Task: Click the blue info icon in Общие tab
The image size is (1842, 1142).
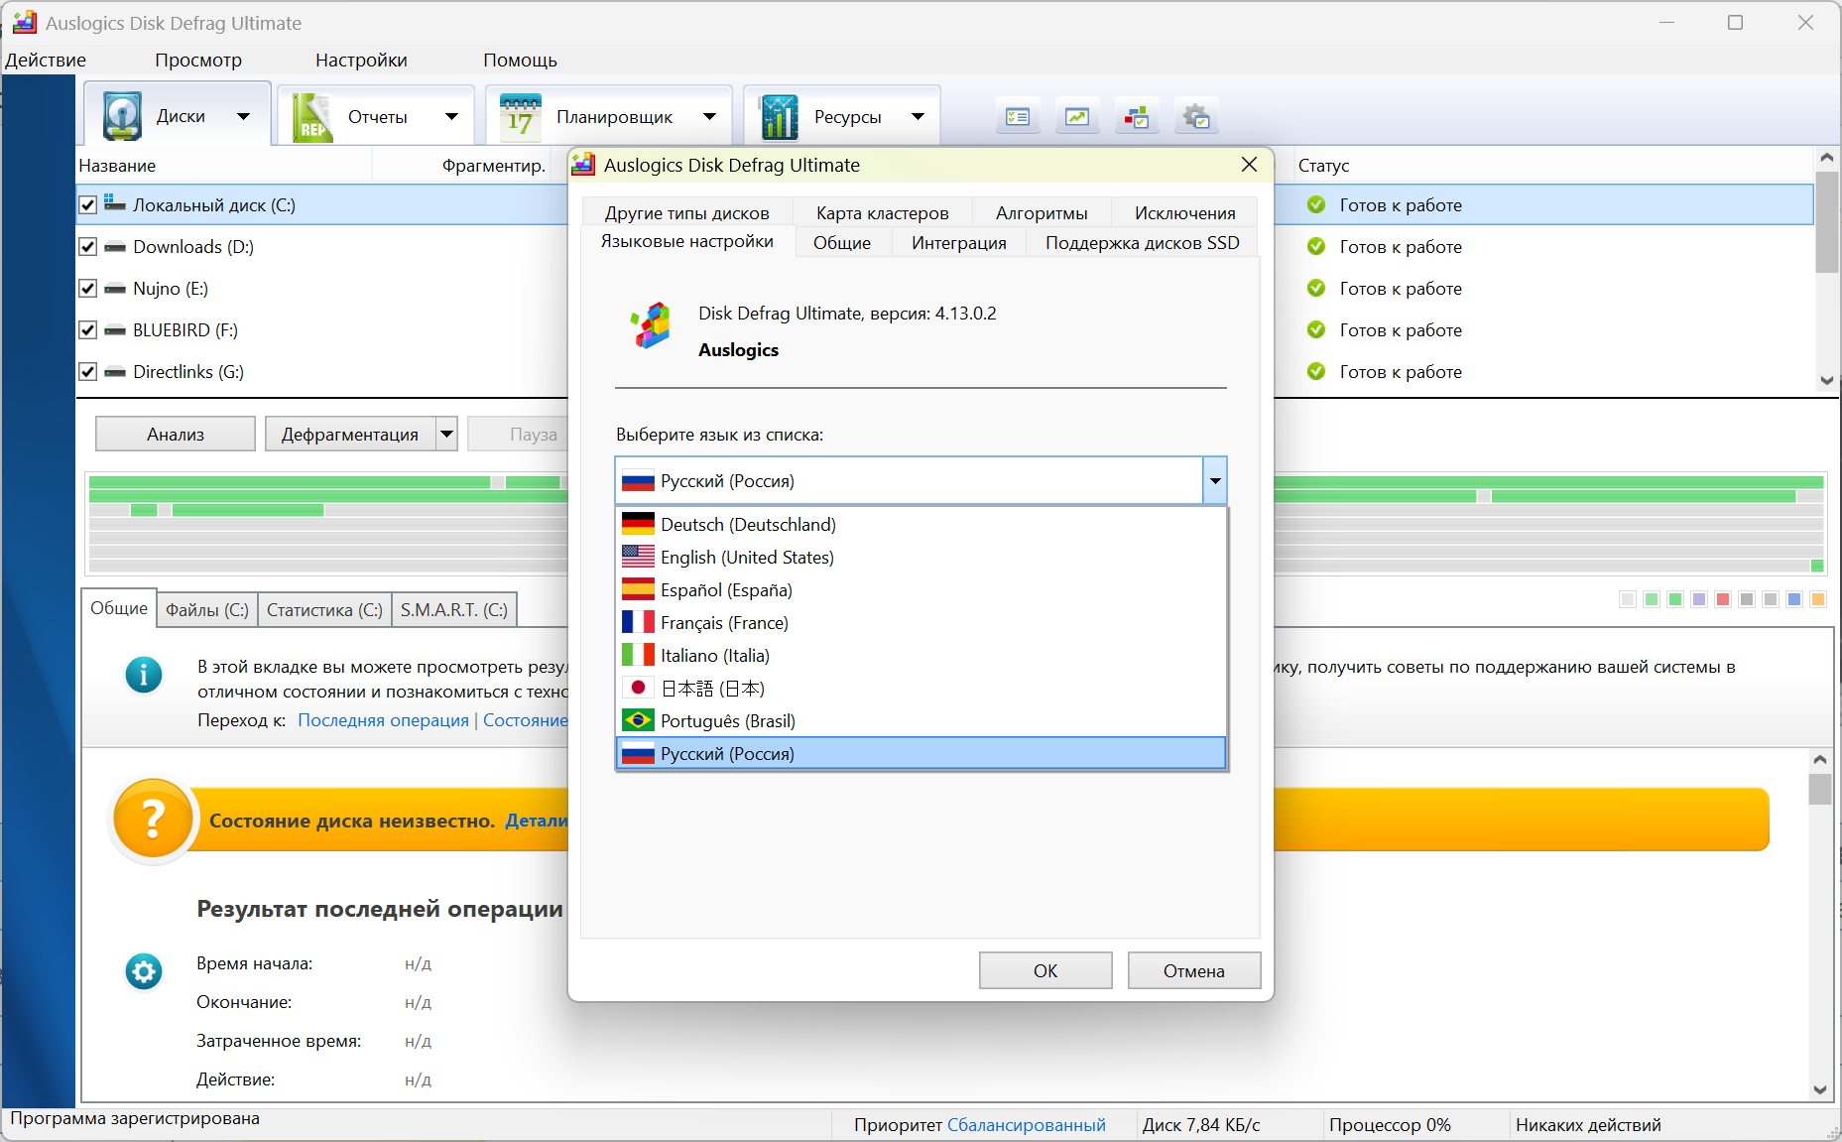Action: (144, 675)
